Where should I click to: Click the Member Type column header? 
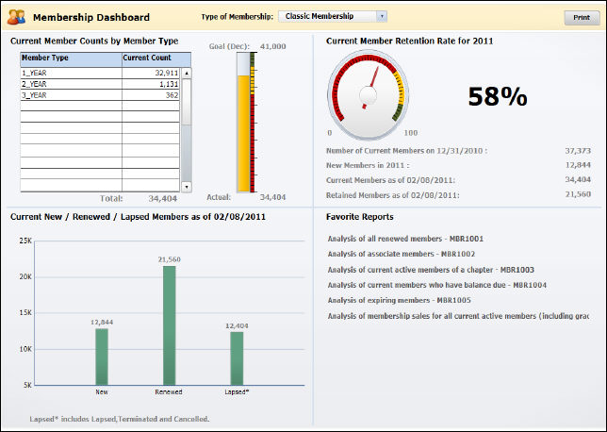click(71, 58)
